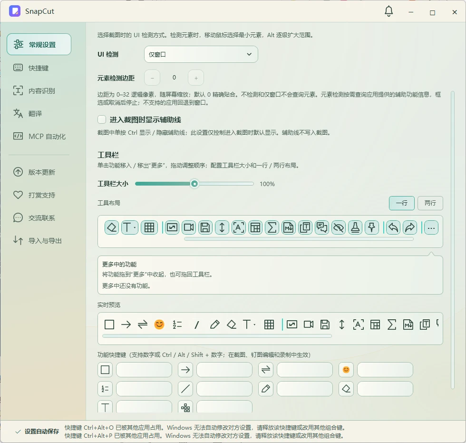The image size is (466, 443).
Task: Select the 一行 toolbar layout
Action: pos(401,203)
